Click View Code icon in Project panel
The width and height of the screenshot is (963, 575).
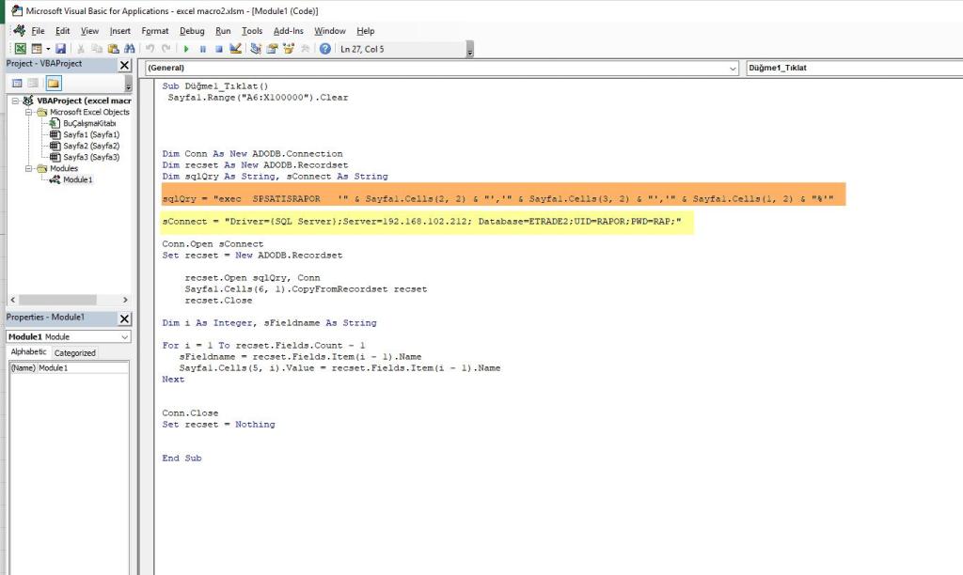click(17, 84)
